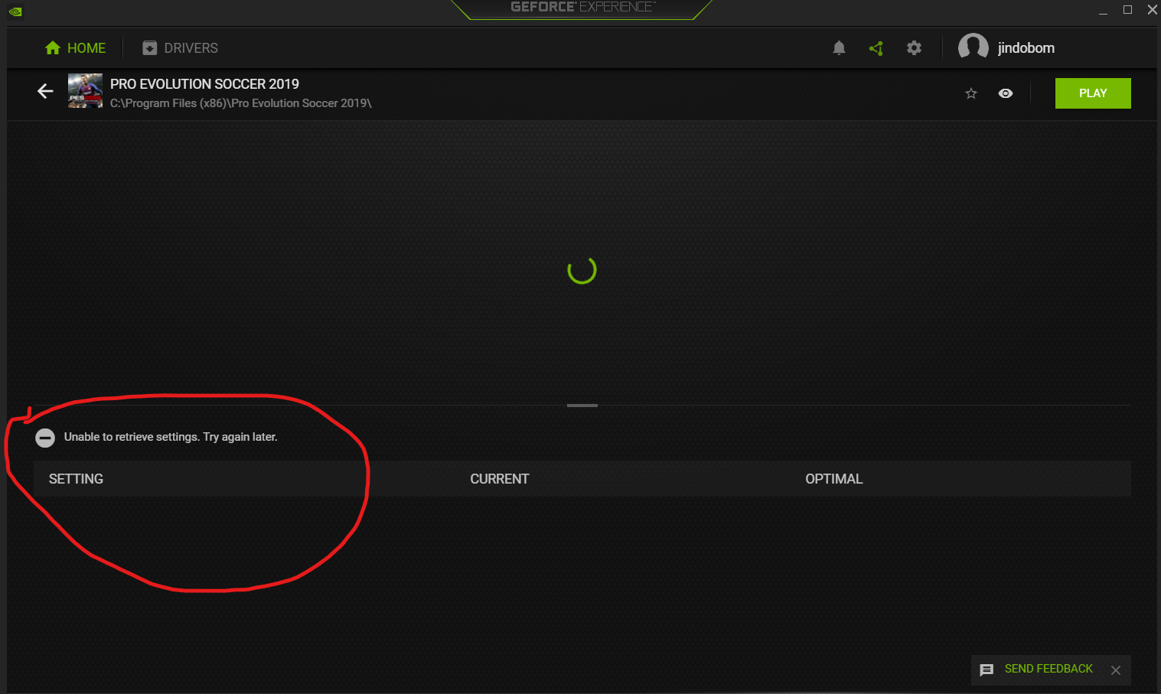Switch to the DRIVERS tab

pyautogui.click(x=180, y=48)
